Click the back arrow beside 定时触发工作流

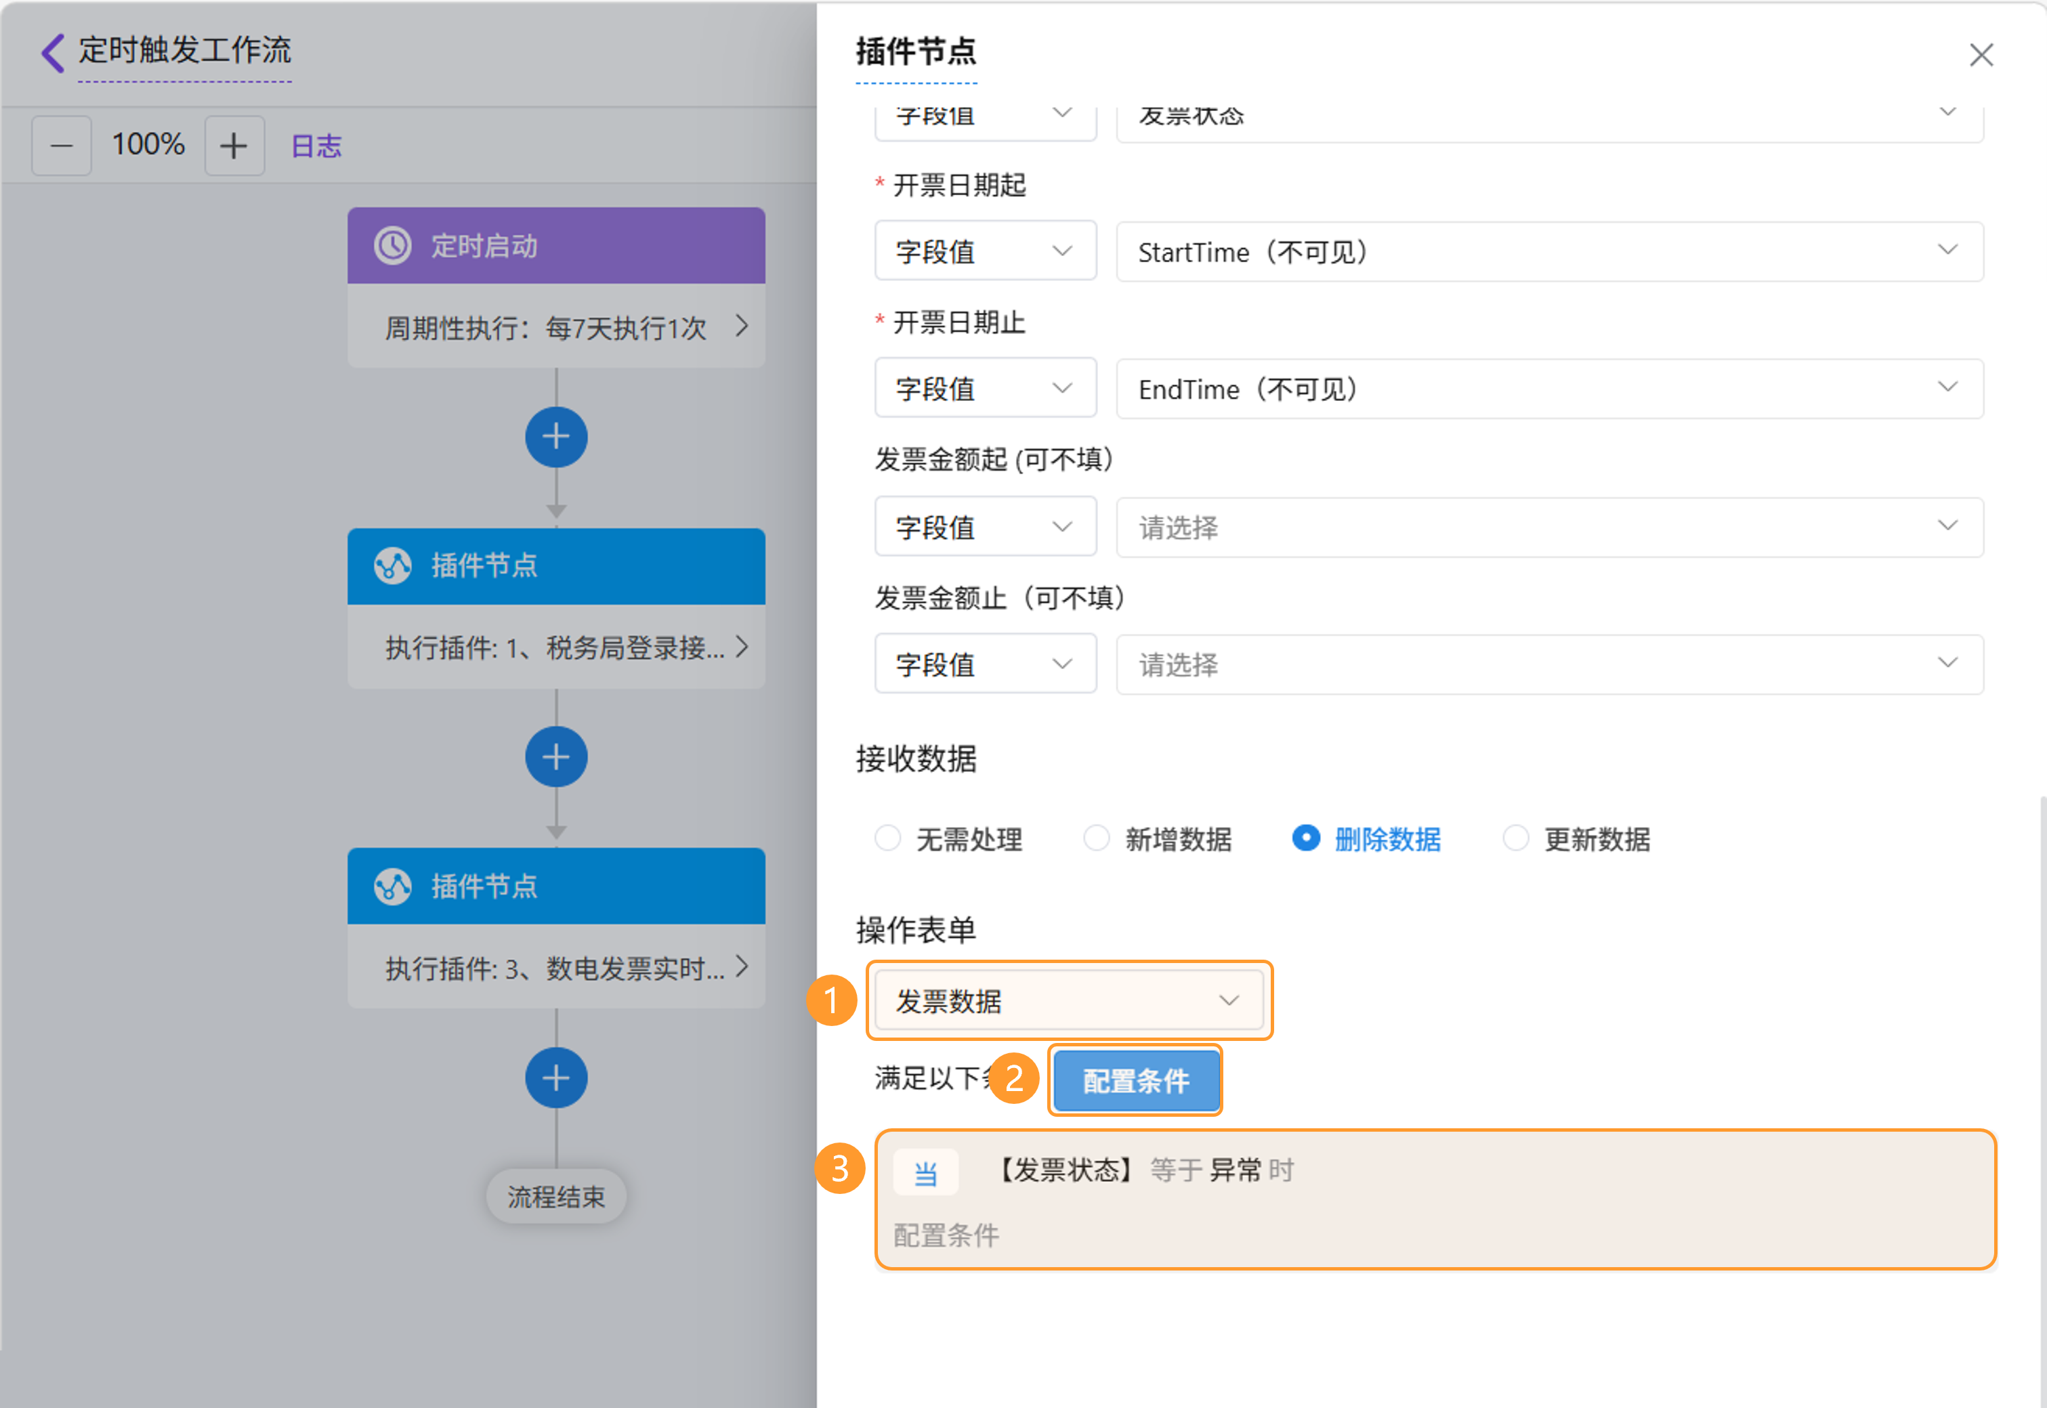[x=53, y=52]
